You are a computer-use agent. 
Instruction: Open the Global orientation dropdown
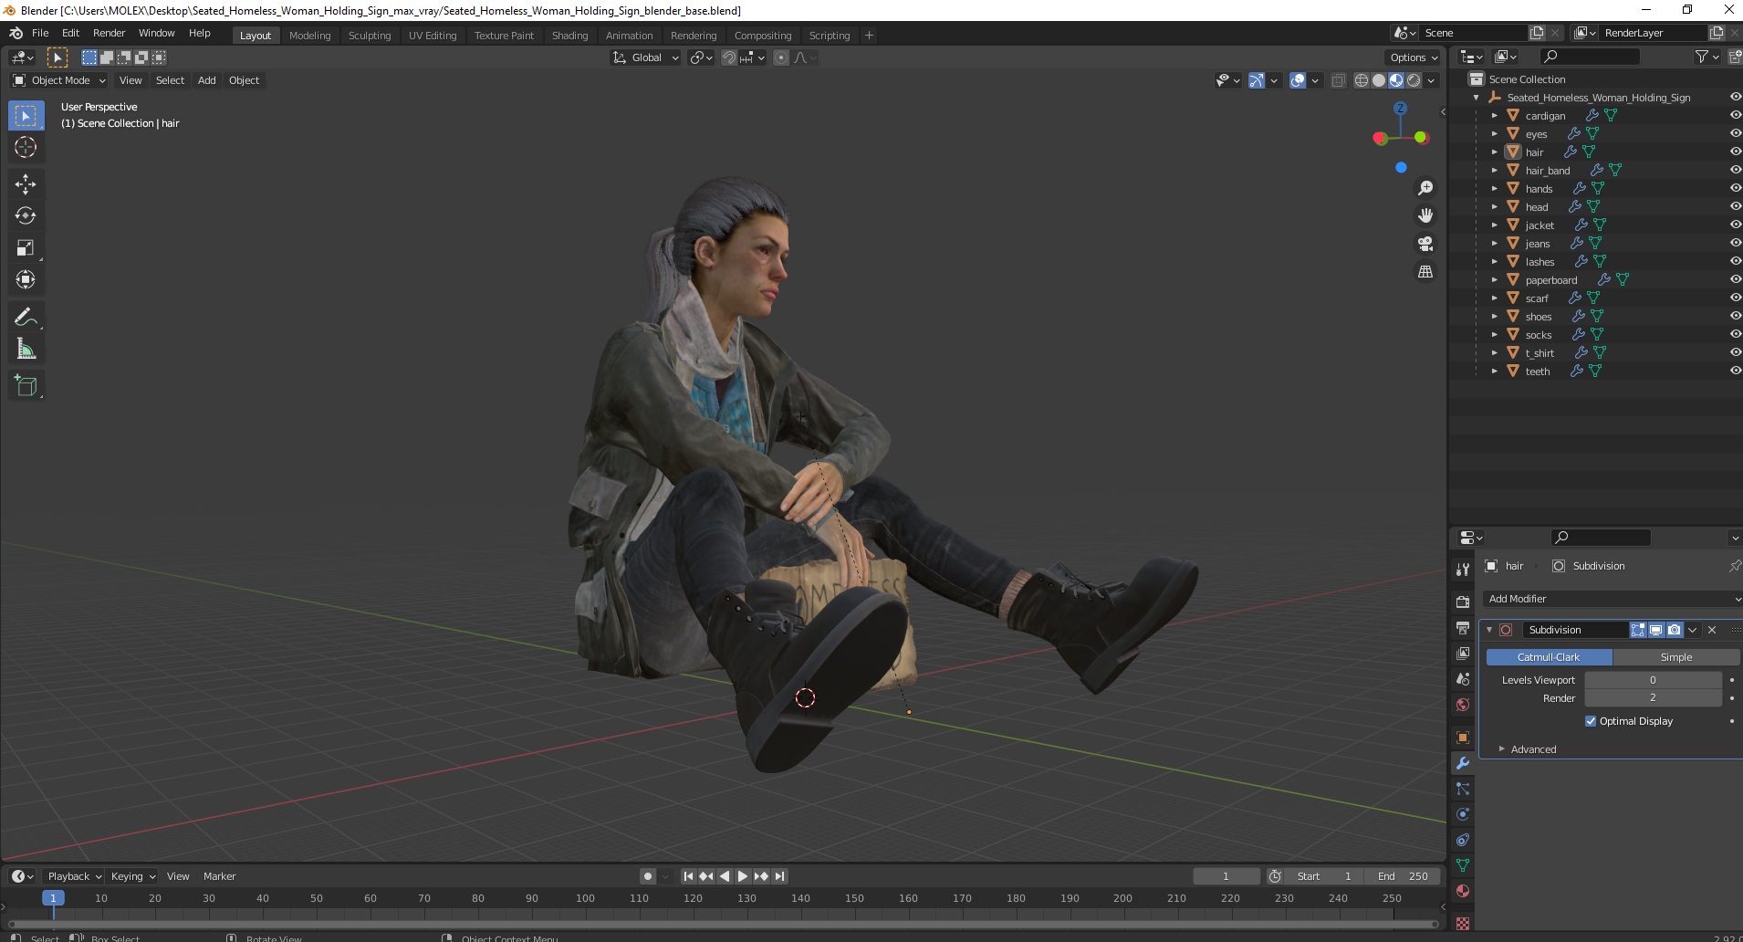point(645,58)
